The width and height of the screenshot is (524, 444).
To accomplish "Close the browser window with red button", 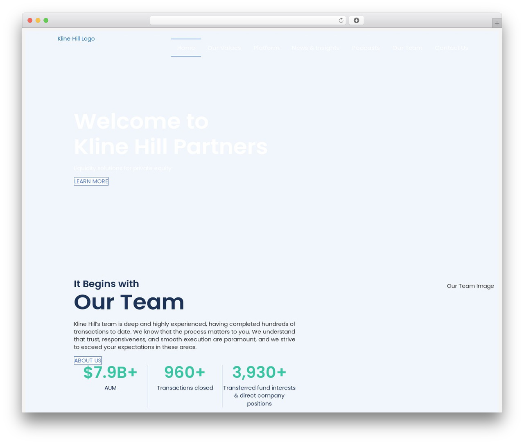I will click(x=30, y=20).
